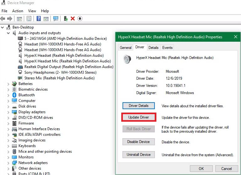Image resolution: width=241 pixels, height=175 pixels.
Task: Expand the Display adapters category
Action: [x=8, y=112]
